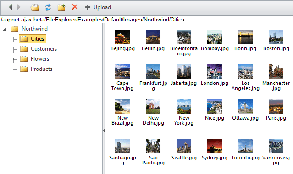Select the Bejing.jpg thumbnail

pyautogui.click(x=122, y=37)
